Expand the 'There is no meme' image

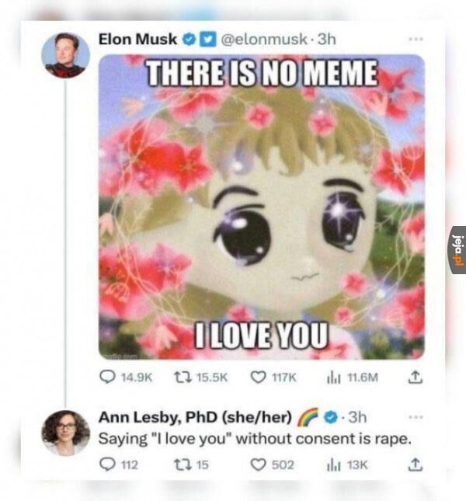tap(262, 207)
